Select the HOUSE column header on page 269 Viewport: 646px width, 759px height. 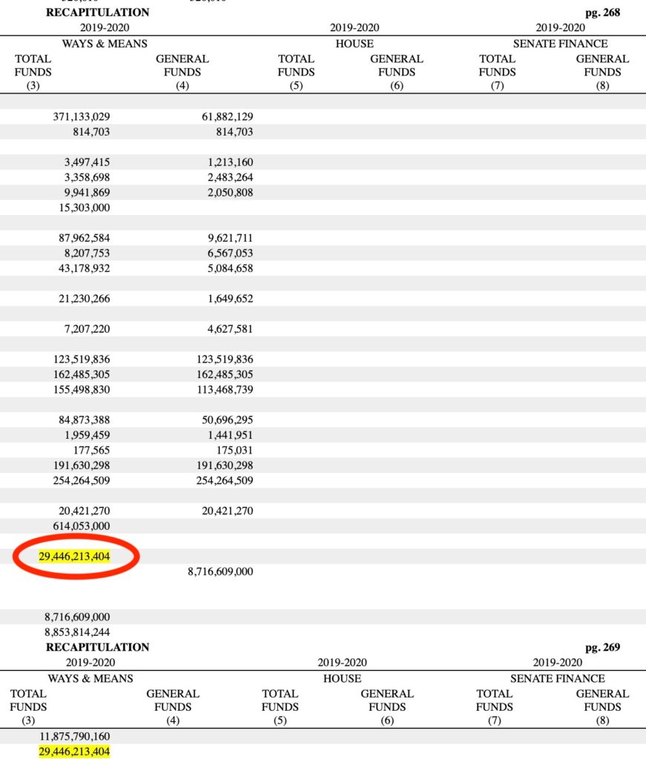click(x=342, y=679)
